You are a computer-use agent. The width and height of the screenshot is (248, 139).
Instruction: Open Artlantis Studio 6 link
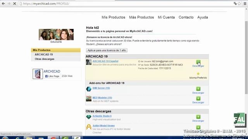[x=102, y=116]
